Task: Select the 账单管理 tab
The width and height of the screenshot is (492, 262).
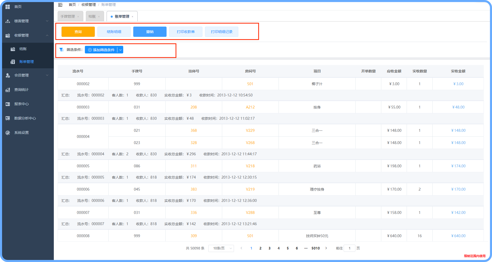Action: [x=122, y=16]
